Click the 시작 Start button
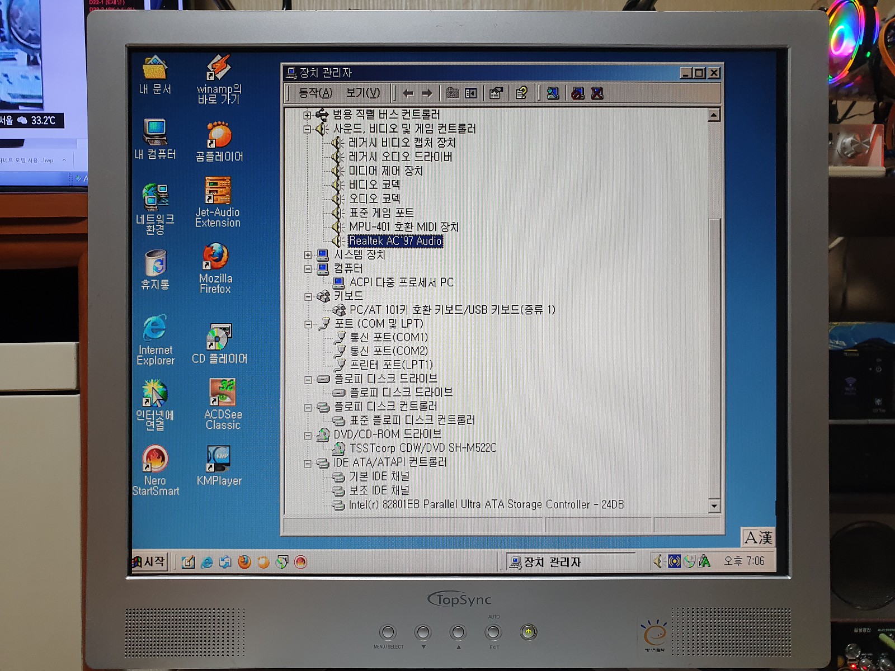 pos(149,561)
